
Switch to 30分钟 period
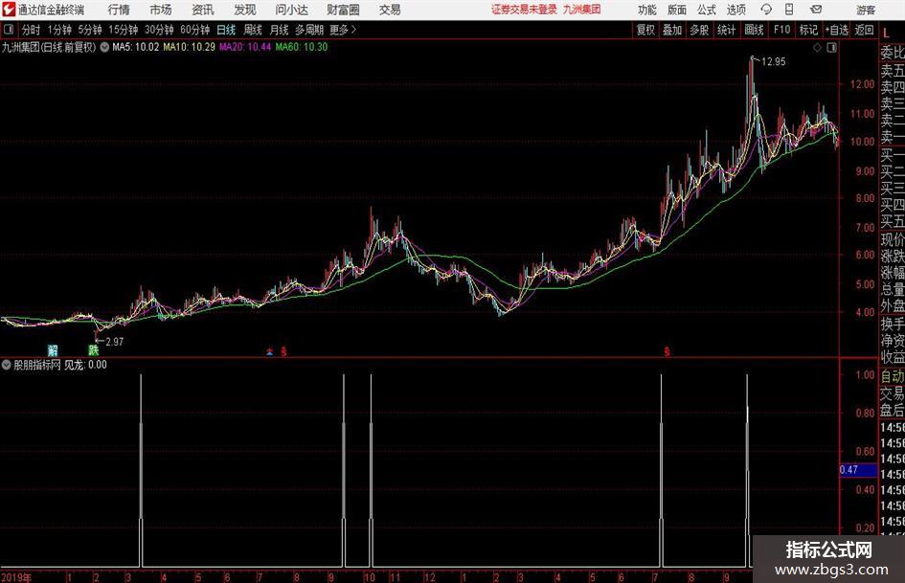pos(159,30)
